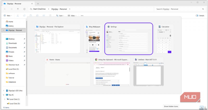The image size is (208, 110).
Task: Close the Digvijay - Personal tab
Action: pos(32,4)
